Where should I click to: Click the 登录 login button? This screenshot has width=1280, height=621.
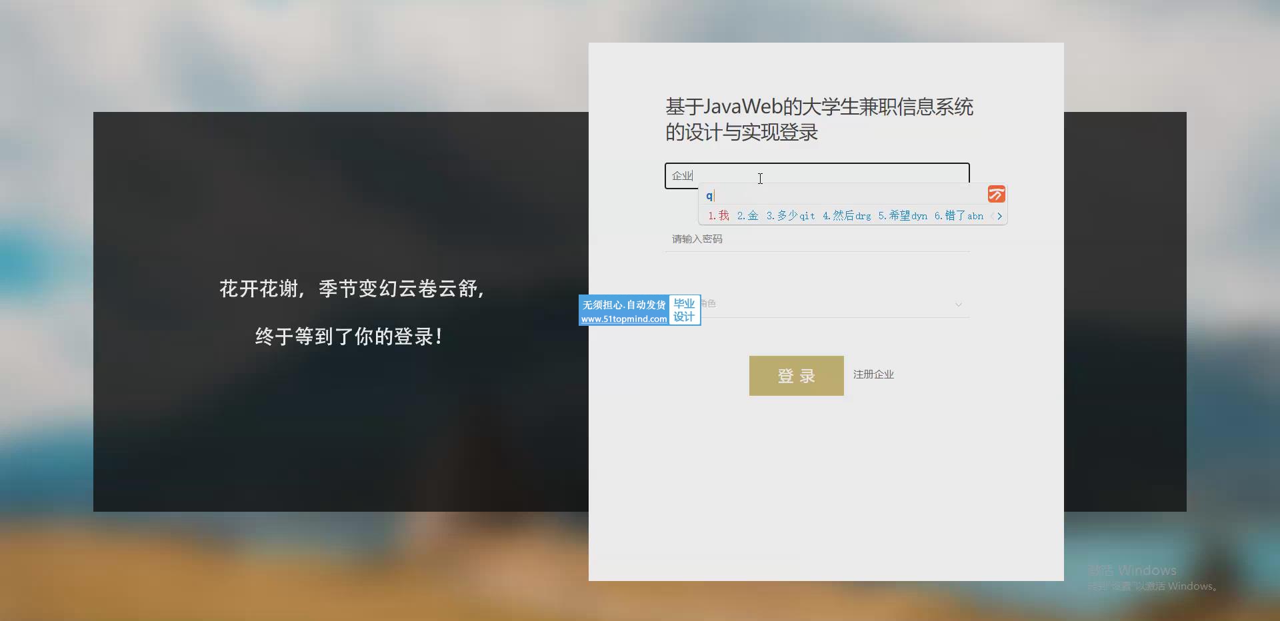click(796, 376)
